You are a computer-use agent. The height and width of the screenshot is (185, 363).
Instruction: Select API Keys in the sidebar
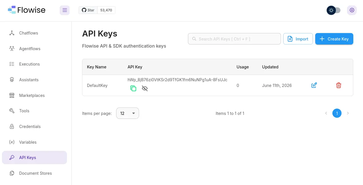click(34, 158)
